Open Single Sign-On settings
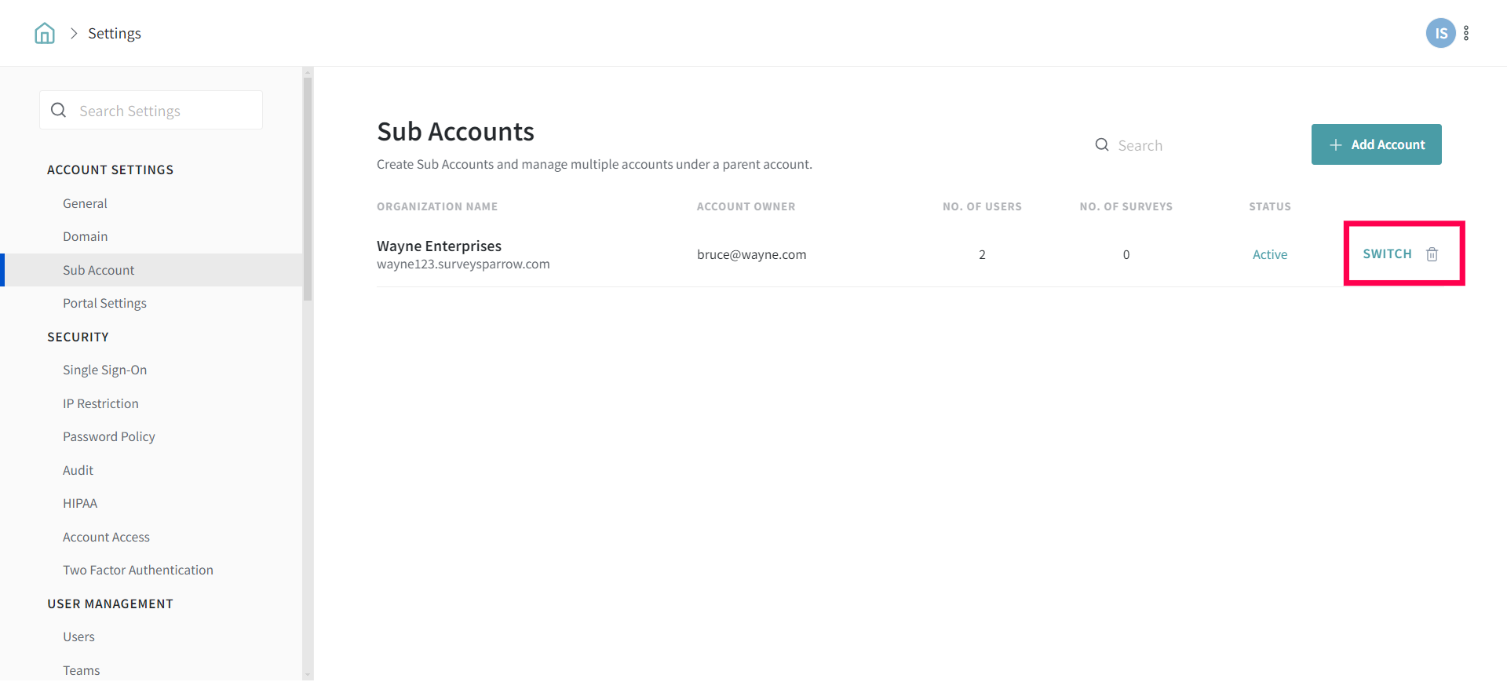The image size is (1507, 682). 104,370
